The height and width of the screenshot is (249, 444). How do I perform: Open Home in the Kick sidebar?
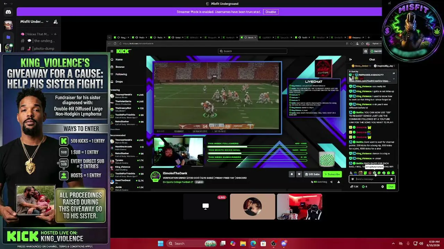coord(119,59)
